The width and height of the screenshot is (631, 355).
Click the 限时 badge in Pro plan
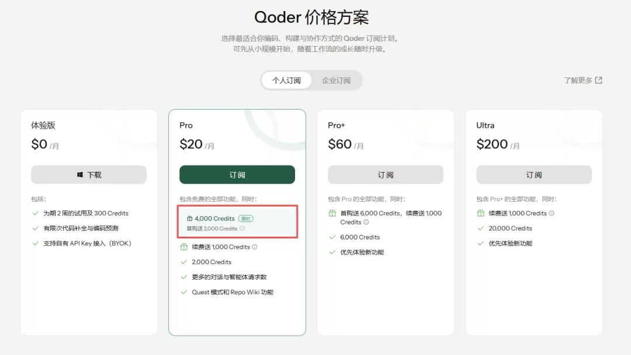246,219
